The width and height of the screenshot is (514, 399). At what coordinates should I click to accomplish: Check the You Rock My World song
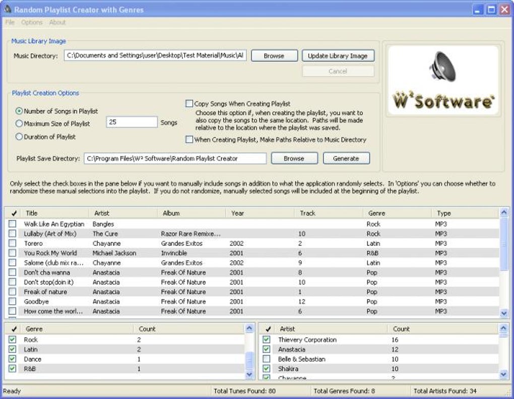tap(13, 253)
